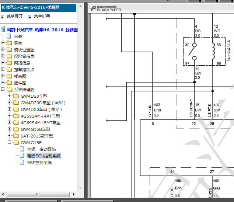Expand the 整车搭铁点 tree node
The width and height of the screenshot is (234, 202).
click(x=3, y=69)
